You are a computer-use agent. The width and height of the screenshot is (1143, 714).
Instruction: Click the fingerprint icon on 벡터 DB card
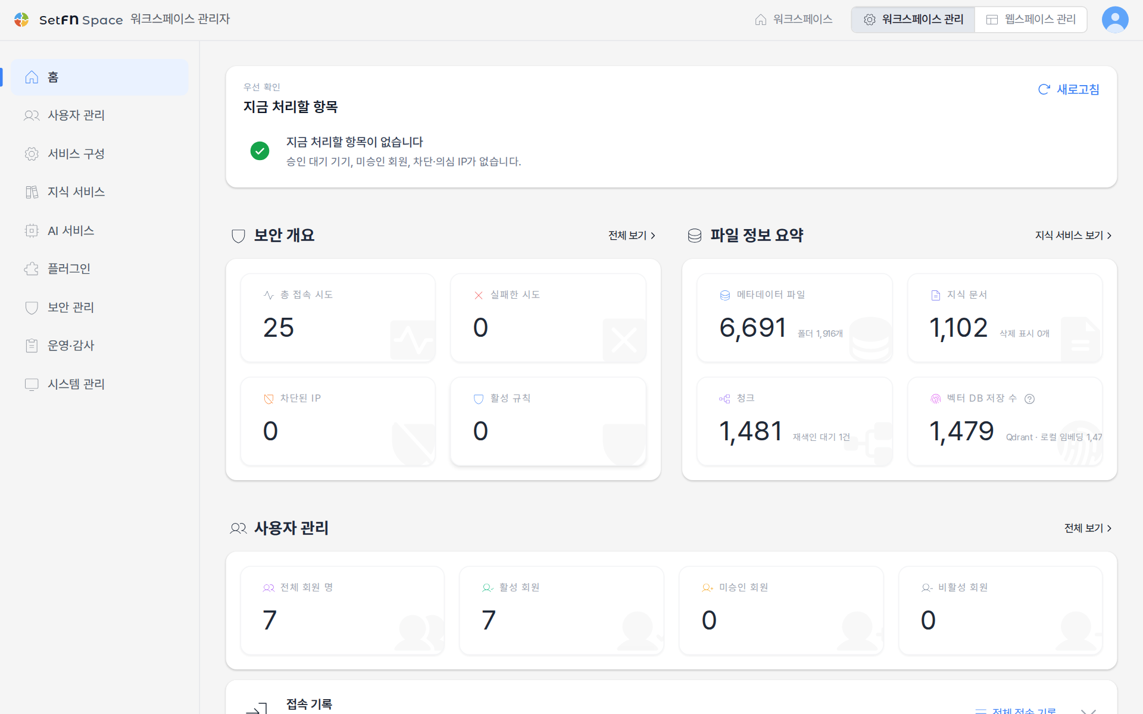[x=935, y=399]
